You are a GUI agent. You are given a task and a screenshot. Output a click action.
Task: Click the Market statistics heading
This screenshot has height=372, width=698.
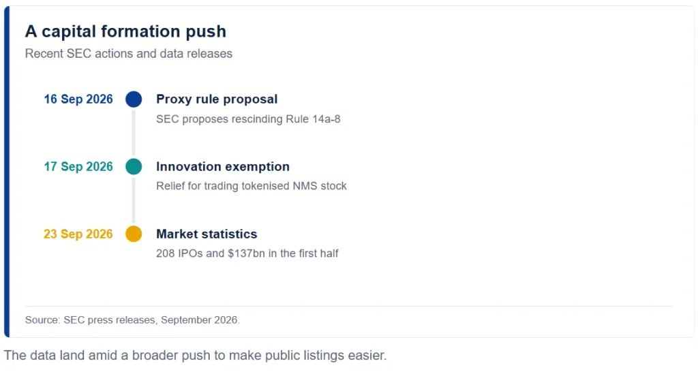(207, 234)
